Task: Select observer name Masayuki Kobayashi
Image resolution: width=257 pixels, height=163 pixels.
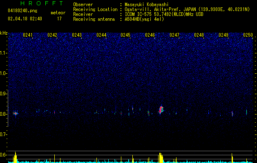Action: tap(147, 4)
